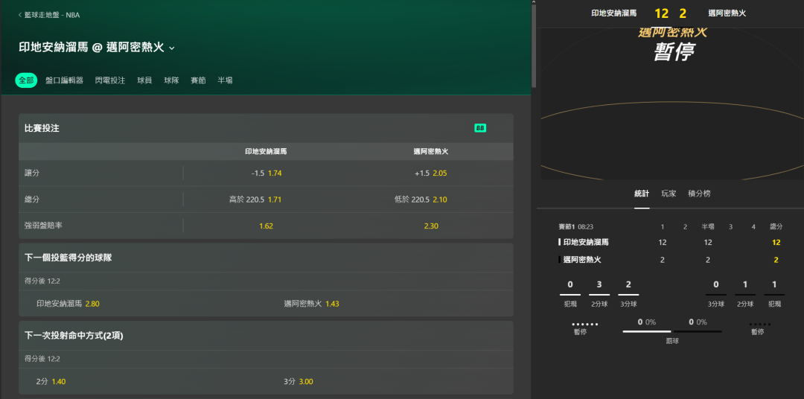
Task: Switch to the 玩家 stats tab
Action: coord(669,194)
